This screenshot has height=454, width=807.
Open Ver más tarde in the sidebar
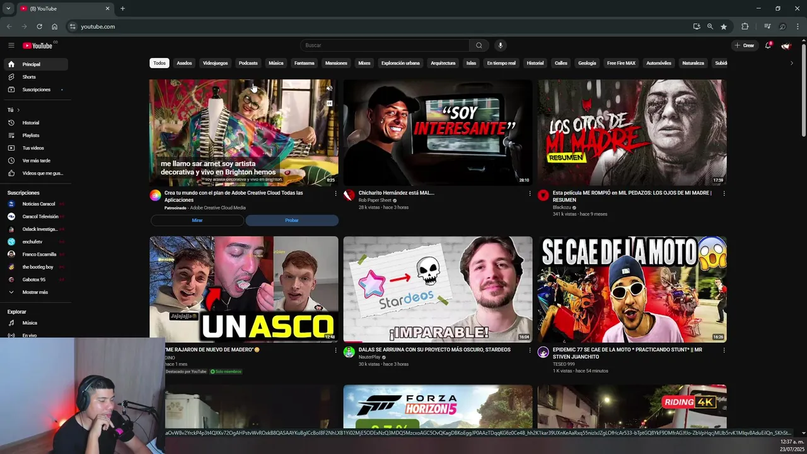click(x=35, y=161)
